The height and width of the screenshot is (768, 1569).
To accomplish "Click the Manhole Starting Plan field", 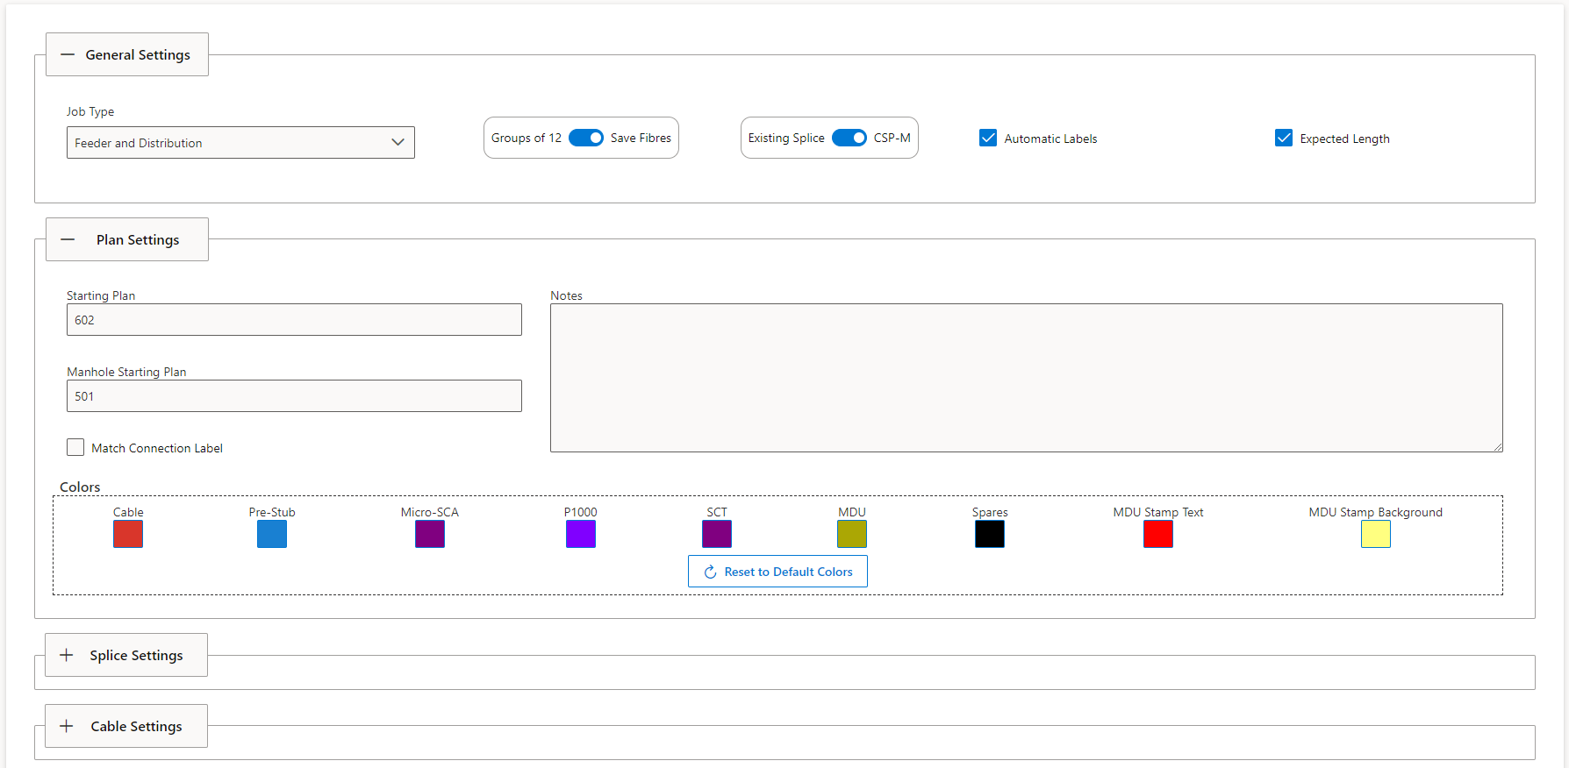I will (x=294, y=396).
